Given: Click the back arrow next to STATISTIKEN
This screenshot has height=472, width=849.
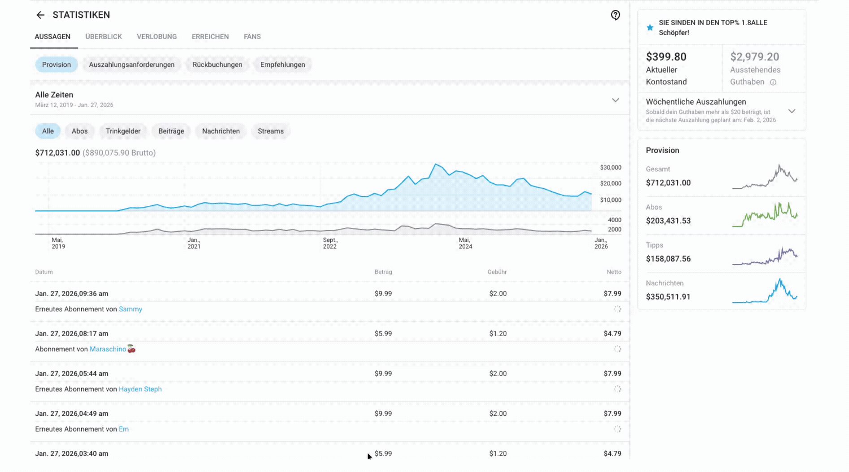Looking at the screenshot, I should (40, 15).
